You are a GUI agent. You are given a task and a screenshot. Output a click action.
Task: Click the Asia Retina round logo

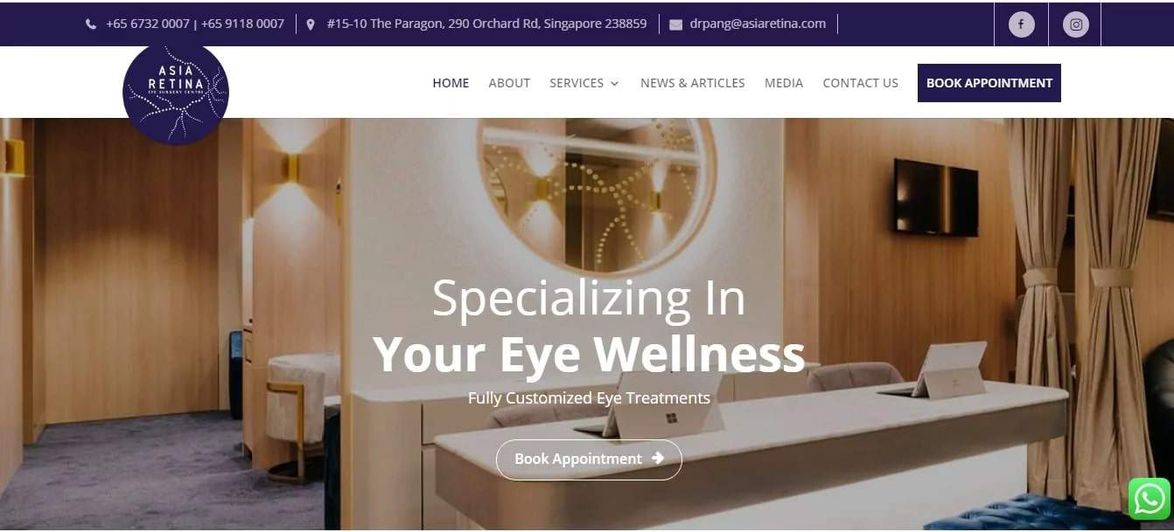coord(176,92)
